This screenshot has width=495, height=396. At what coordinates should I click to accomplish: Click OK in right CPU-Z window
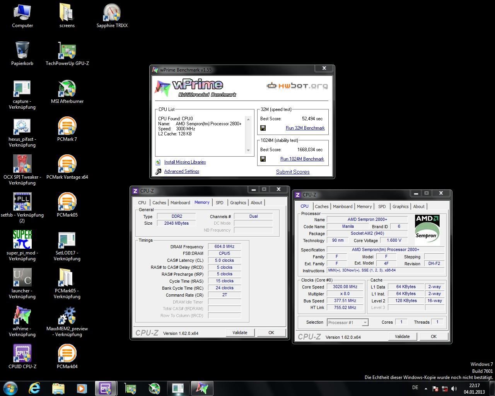point(434,336)
